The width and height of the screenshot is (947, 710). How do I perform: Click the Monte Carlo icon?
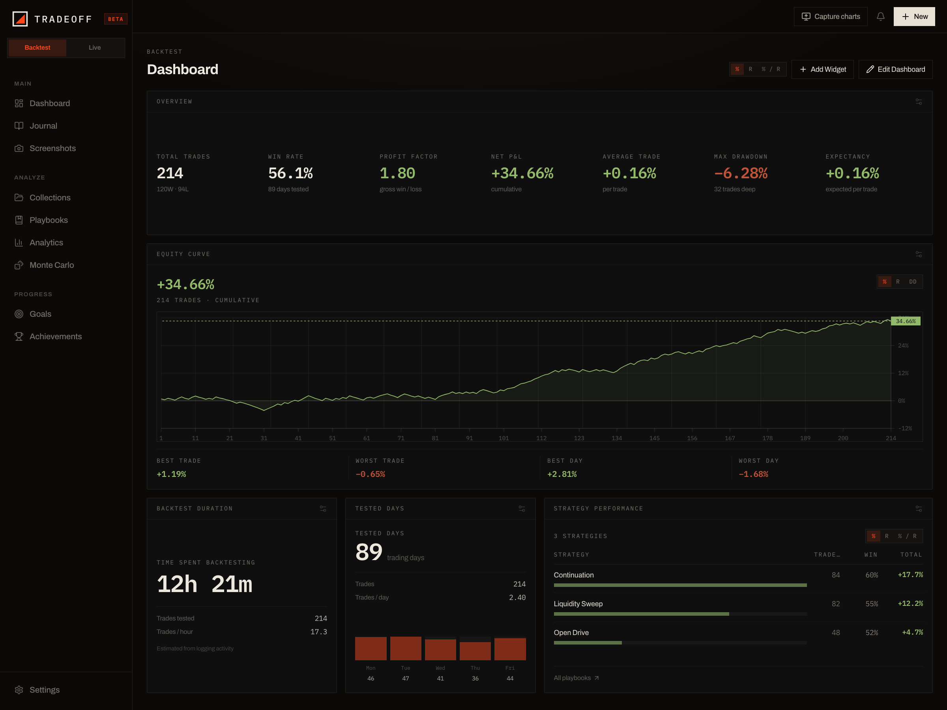(x=19, y=265)
